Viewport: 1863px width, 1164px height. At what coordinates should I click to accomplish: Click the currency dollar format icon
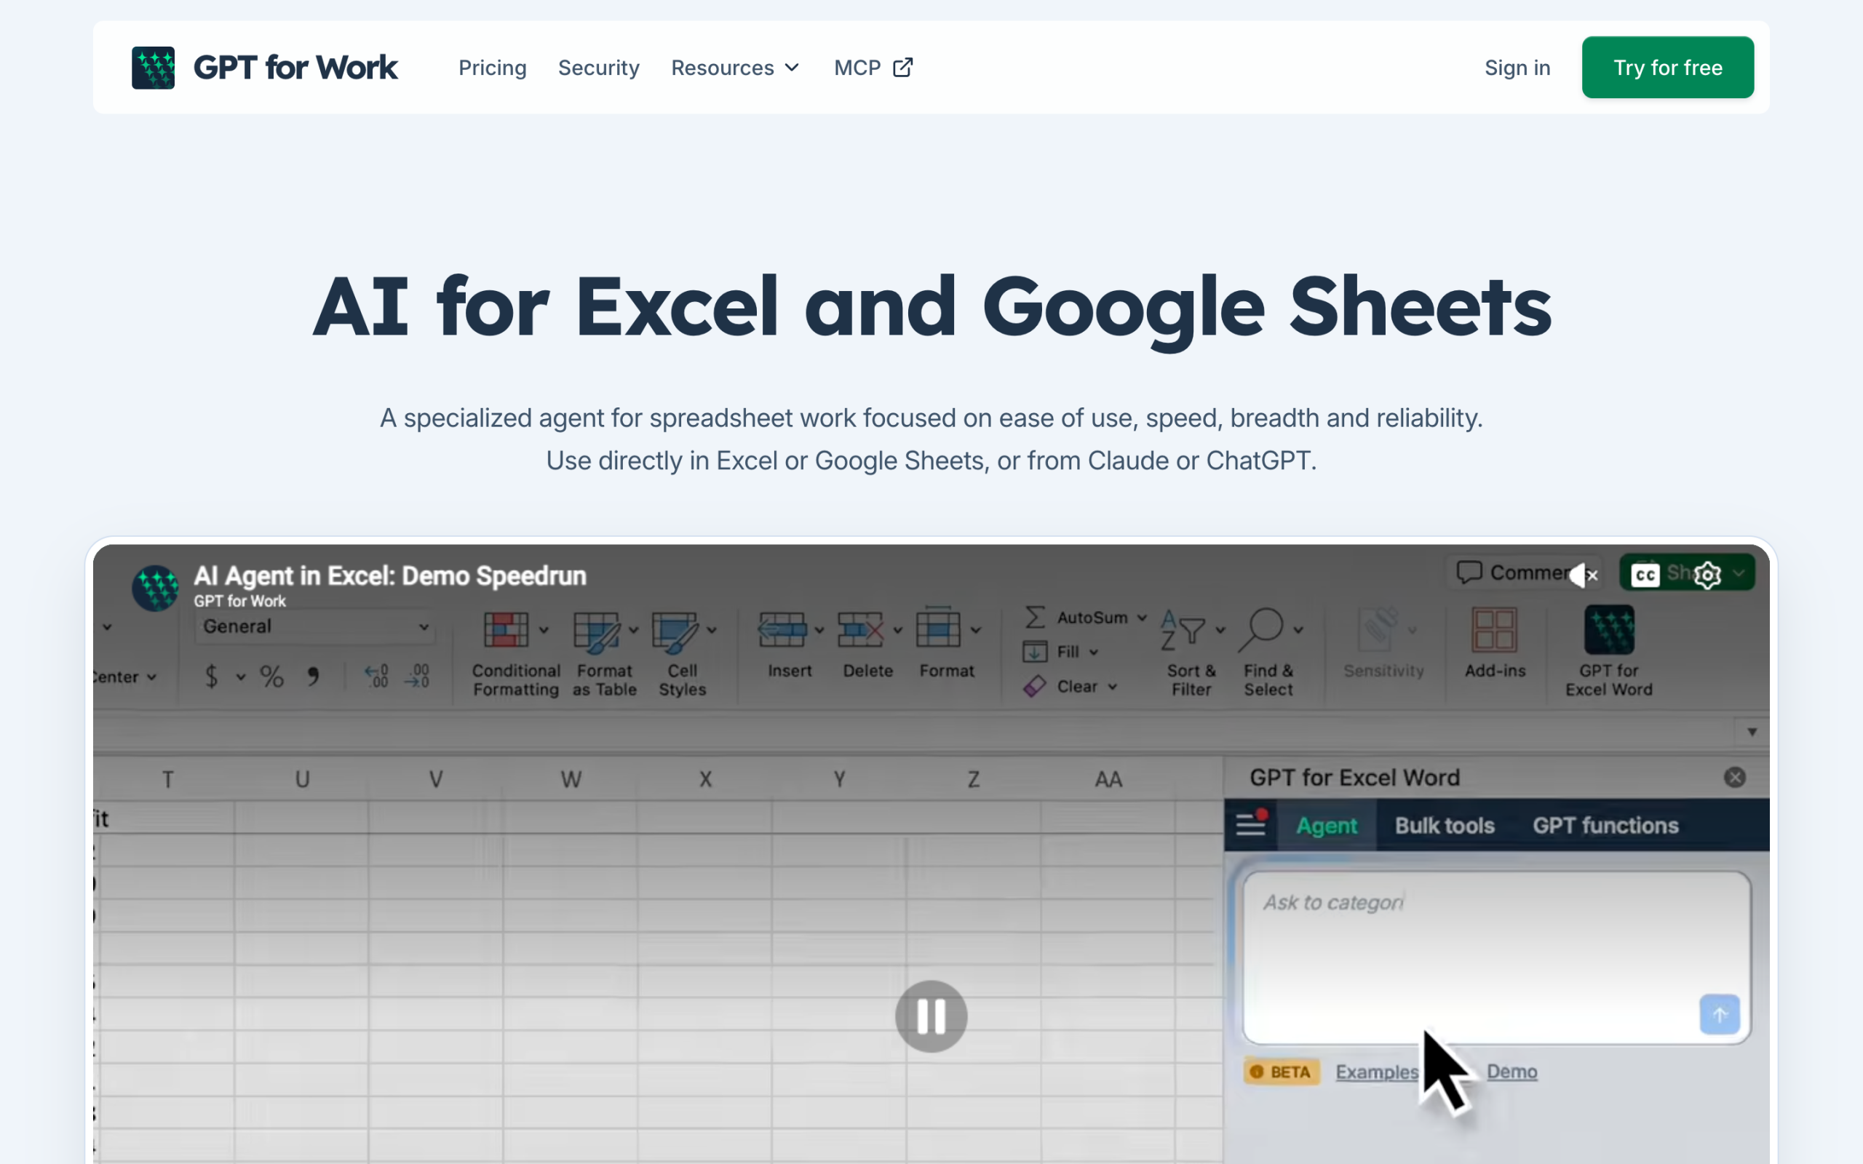pyautogui.click(x=212, y=677)
